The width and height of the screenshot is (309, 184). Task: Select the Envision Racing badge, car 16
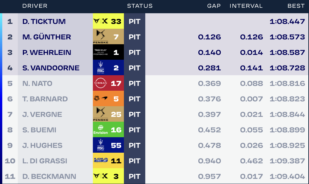[x=101, y=129]
